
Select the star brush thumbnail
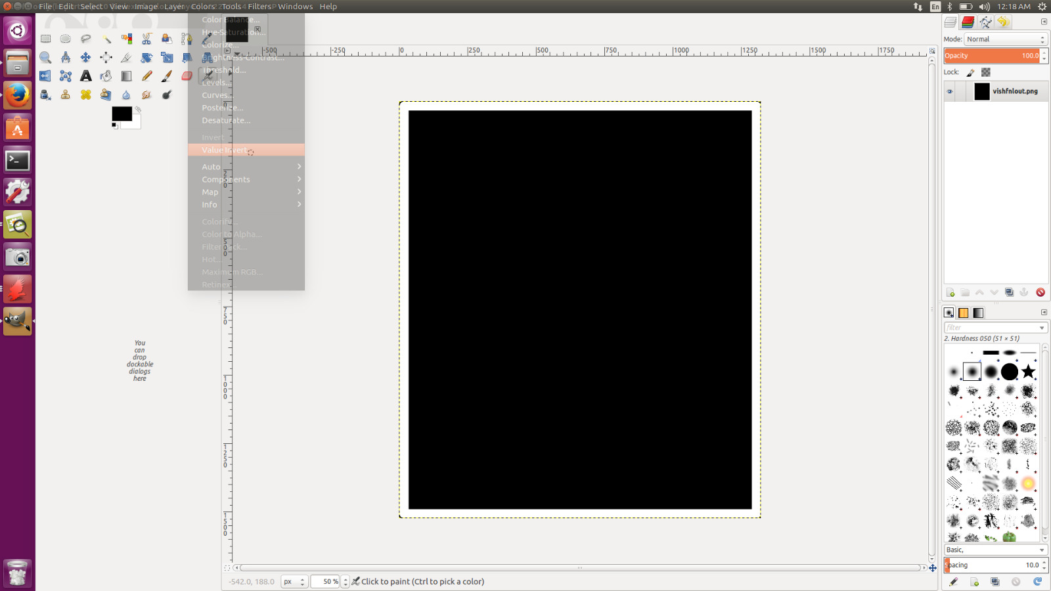1029,372
